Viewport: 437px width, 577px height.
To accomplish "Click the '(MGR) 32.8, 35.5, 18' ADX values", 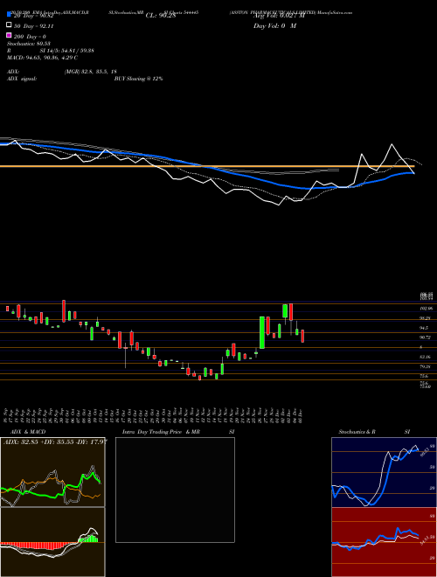I will click(x=90, y=72).
